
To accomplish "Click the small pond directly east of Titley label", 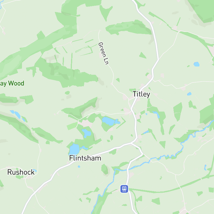I will pyautogui.click(x=189, y=94).
